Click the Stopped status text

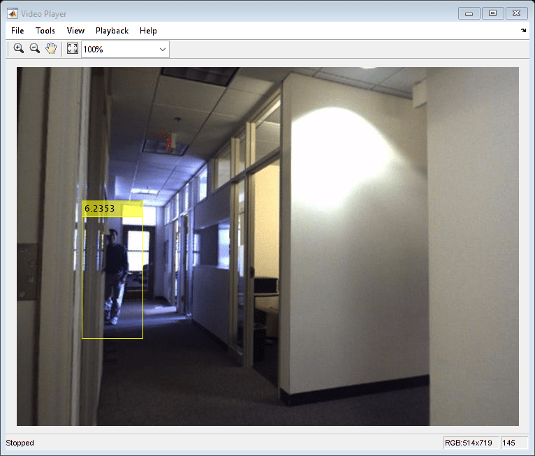(20, 443)
